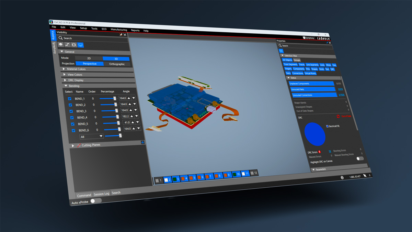Open the DRC Errors count link 18
Screen dimensions: 412x232
(x=330, y=151)
